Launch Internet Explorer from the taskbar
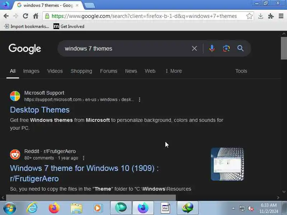 32,208
